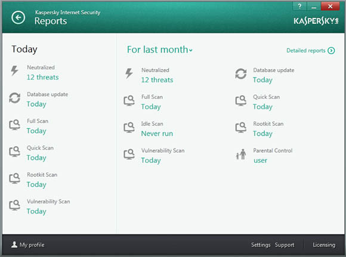
Task: Close the Kaspersky Reports window
Action: (330, 6)
